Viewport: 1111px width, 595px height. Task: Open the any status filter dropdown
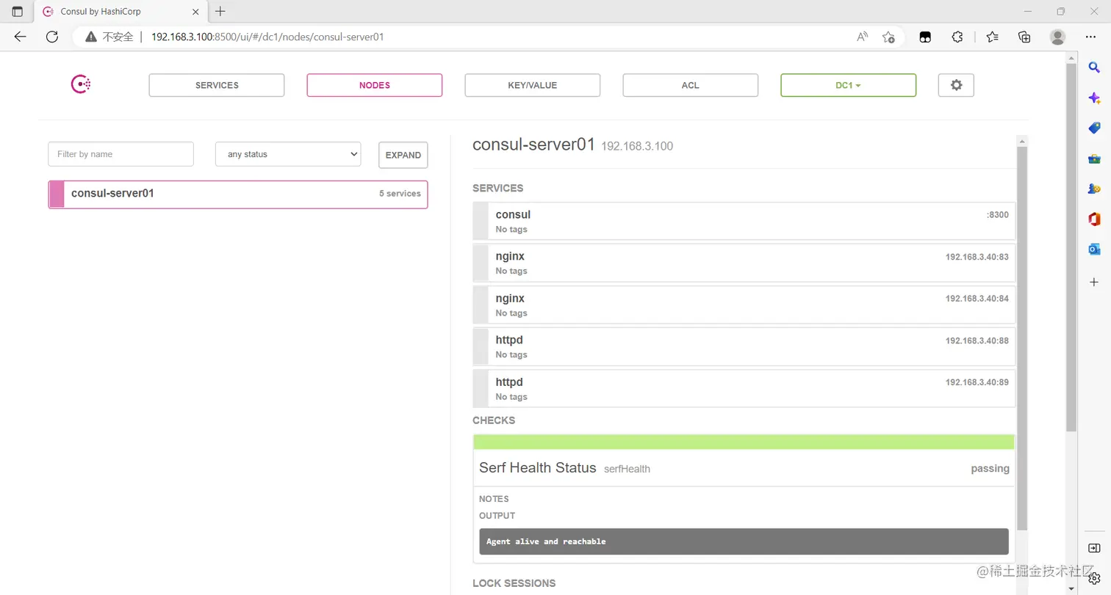pyautogui.click(x=288, y=154)
